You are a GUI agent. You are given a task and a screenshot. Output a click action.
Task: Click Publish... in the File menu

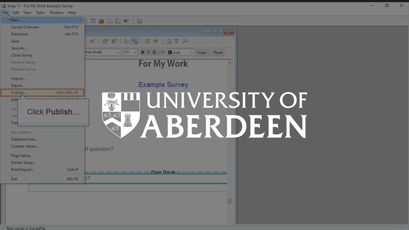pyautogui.click(x=42, y=93)
